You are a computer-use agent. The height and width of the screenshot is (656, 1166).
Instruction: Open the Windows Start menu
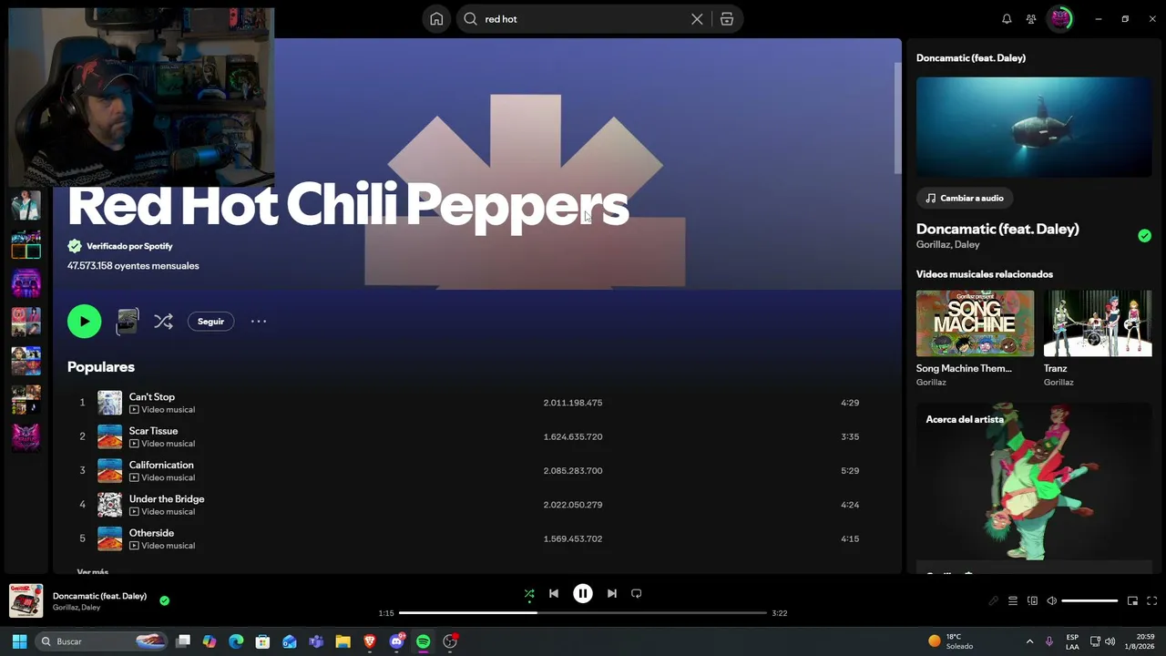[19, 641]
